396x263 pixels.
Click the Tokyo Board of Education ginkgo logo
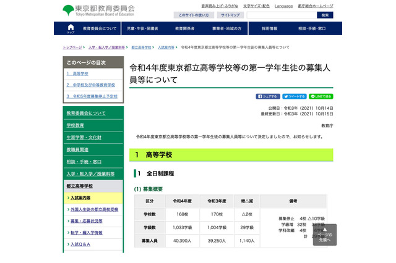pos(99,10)
